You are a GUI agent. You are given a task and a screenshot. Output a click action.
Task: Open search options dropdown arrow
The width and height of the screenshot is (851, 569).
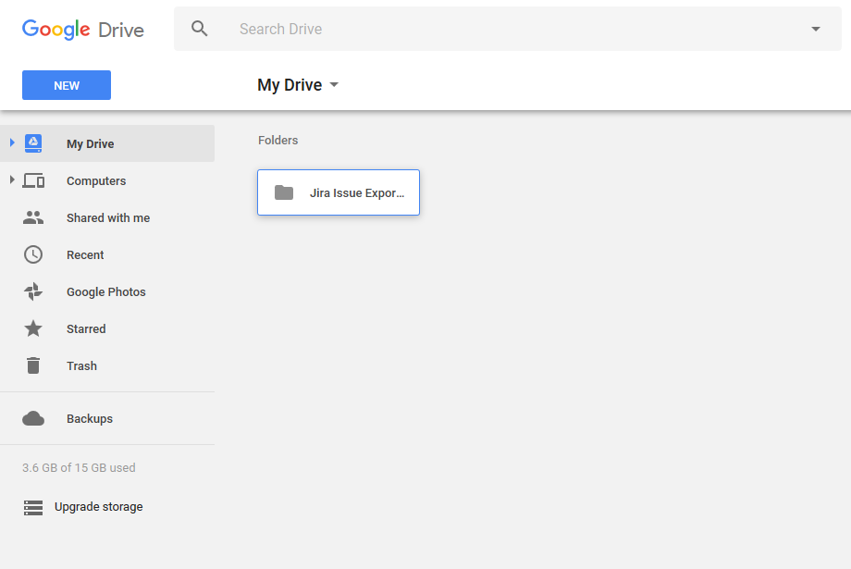click(815, 29)
